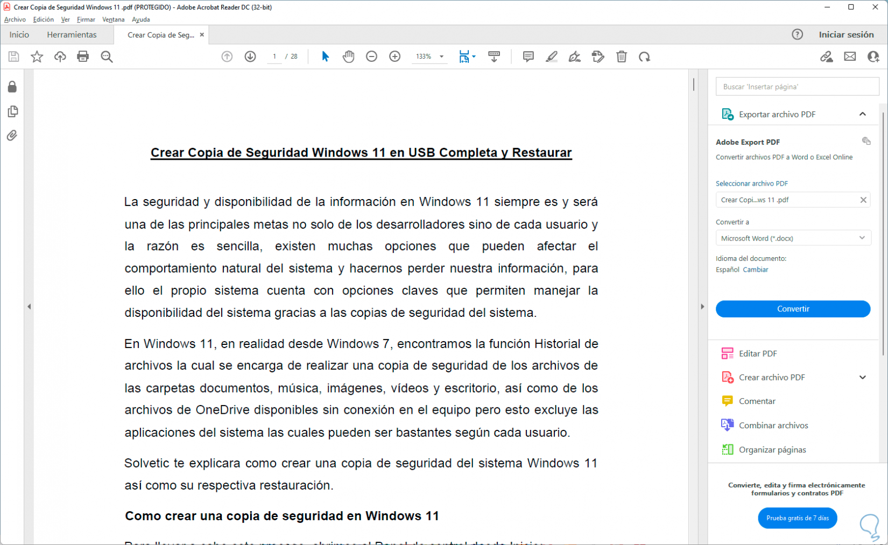Click the Save file icon
The height and width of the screenshot is (545, 888).
pyautogui.click(x=13, y=56)
